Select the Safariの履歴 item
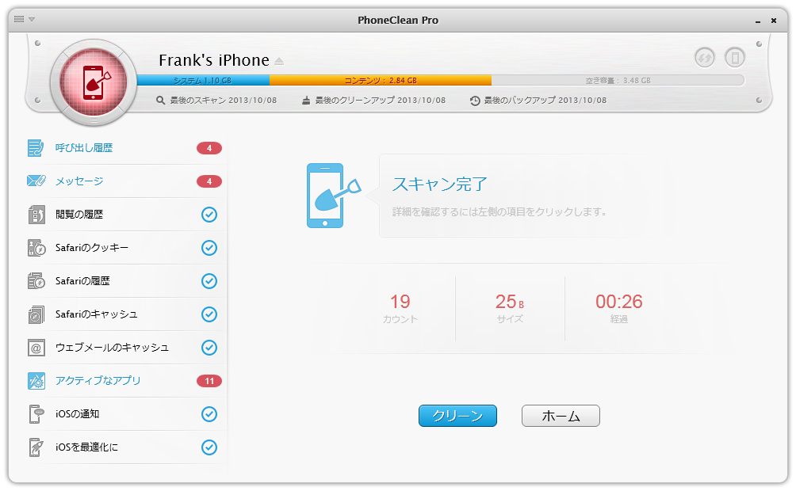796x491 pixels. [126, 281]
